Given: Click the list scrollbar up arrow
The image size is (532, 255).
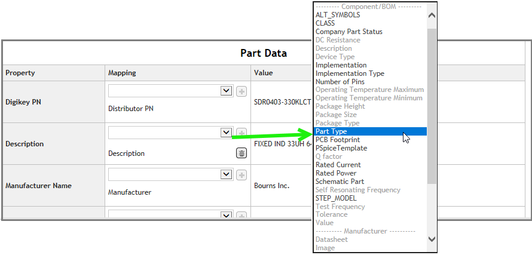Looking at the screenshot, I should [x=432, y=15].
